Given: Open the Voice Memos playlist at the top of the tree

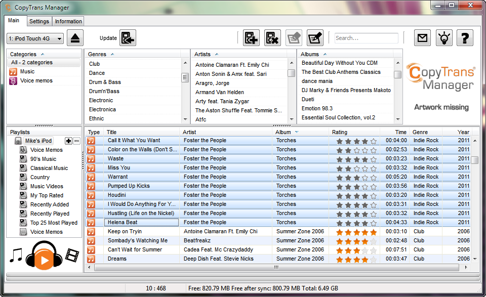Looking at the screenshot, I should click(46, 150).
